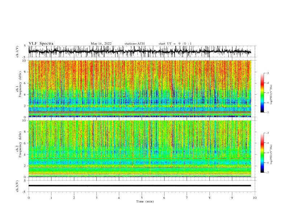
Task: Click the ch.2 log(PSD) colorbar label
Action: (x=271, y=154)
